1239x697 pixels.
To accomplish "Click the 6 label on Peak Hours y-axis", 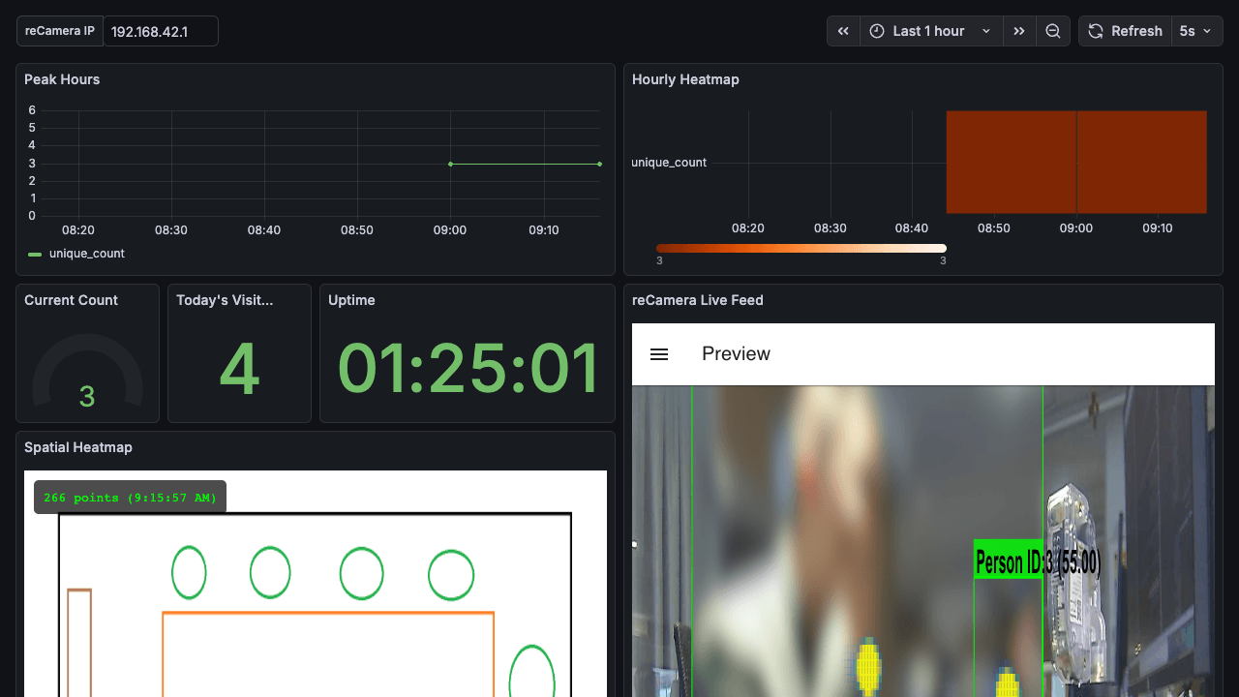I will coord(32,110).
